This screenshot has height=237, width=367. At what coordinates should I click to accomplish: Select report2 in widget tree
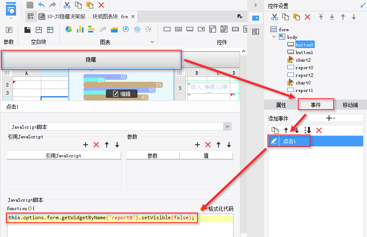(x=304, y=75)
